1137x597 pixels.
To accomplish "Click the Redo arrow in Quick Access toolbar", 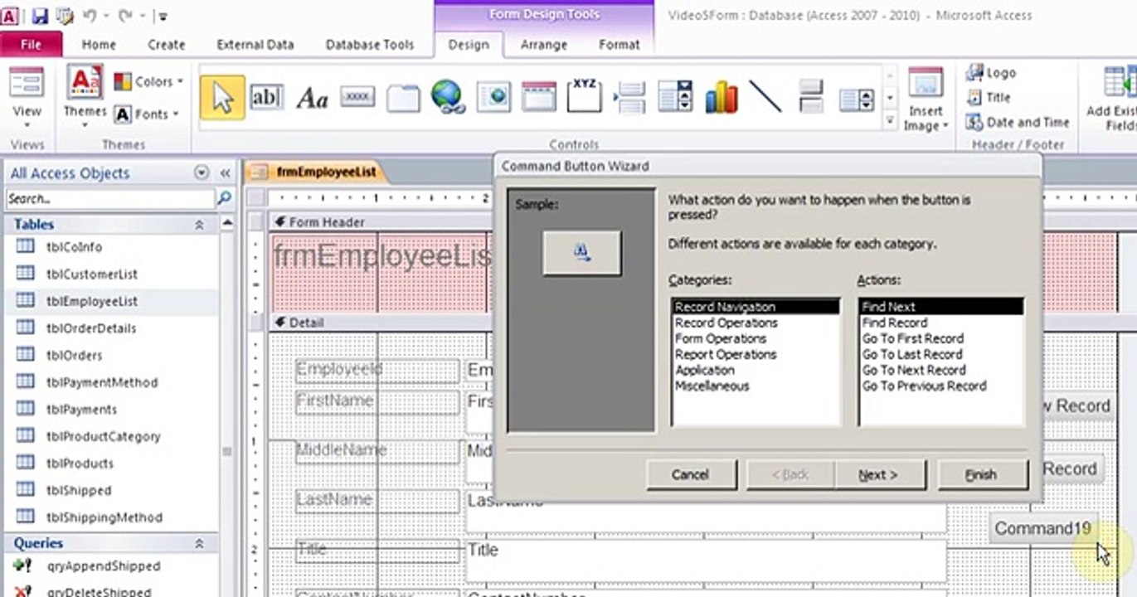I will (125, 16).
